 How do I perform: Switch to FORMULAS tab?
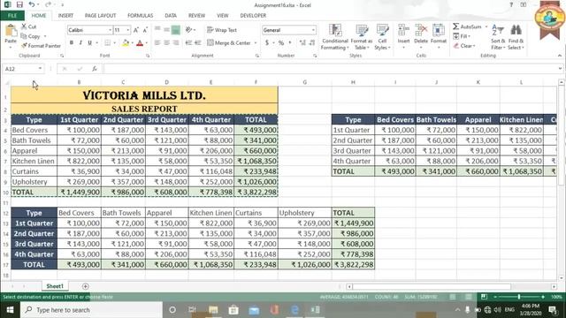pyautogui.click(x=140, y=16)
